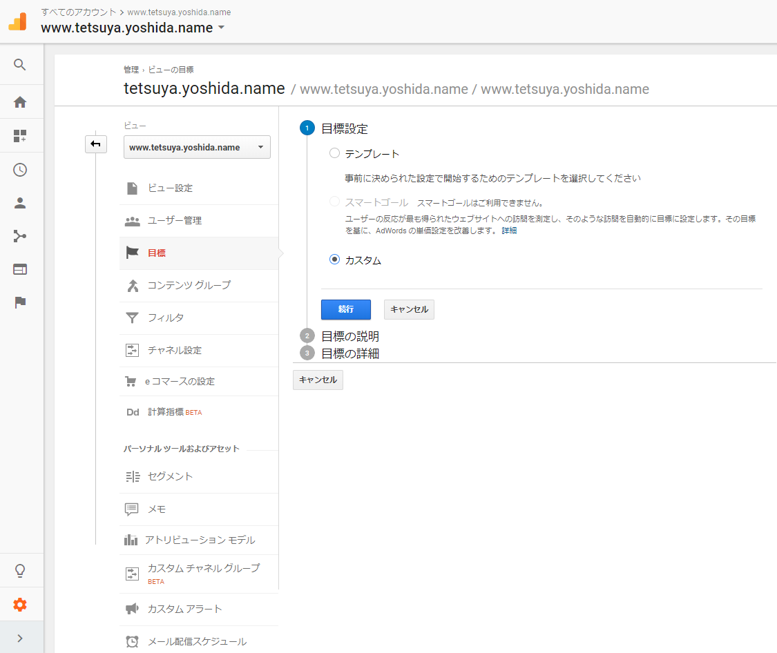Open the Conversions flag icon in sidebar
The width and height of the screenshot is (777, 653).
point(20,302)
